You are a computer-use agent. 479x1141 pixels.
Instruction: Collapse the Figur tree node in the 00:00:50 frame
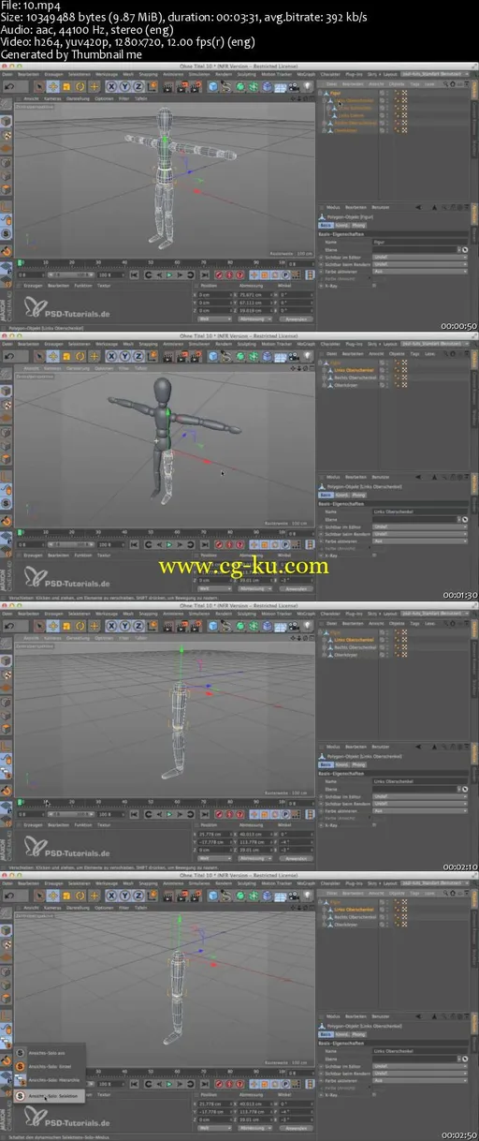[320, 93]
